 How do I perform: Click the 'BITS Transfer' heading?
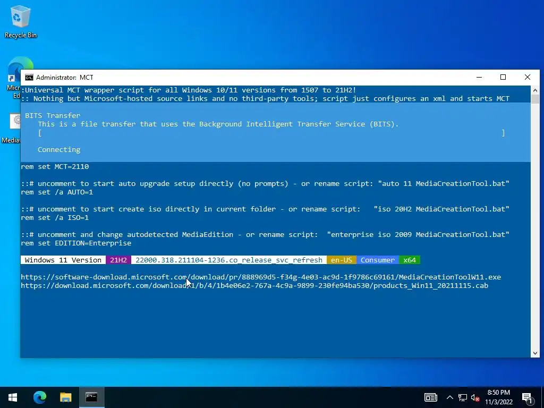click(x=53, y=115)
